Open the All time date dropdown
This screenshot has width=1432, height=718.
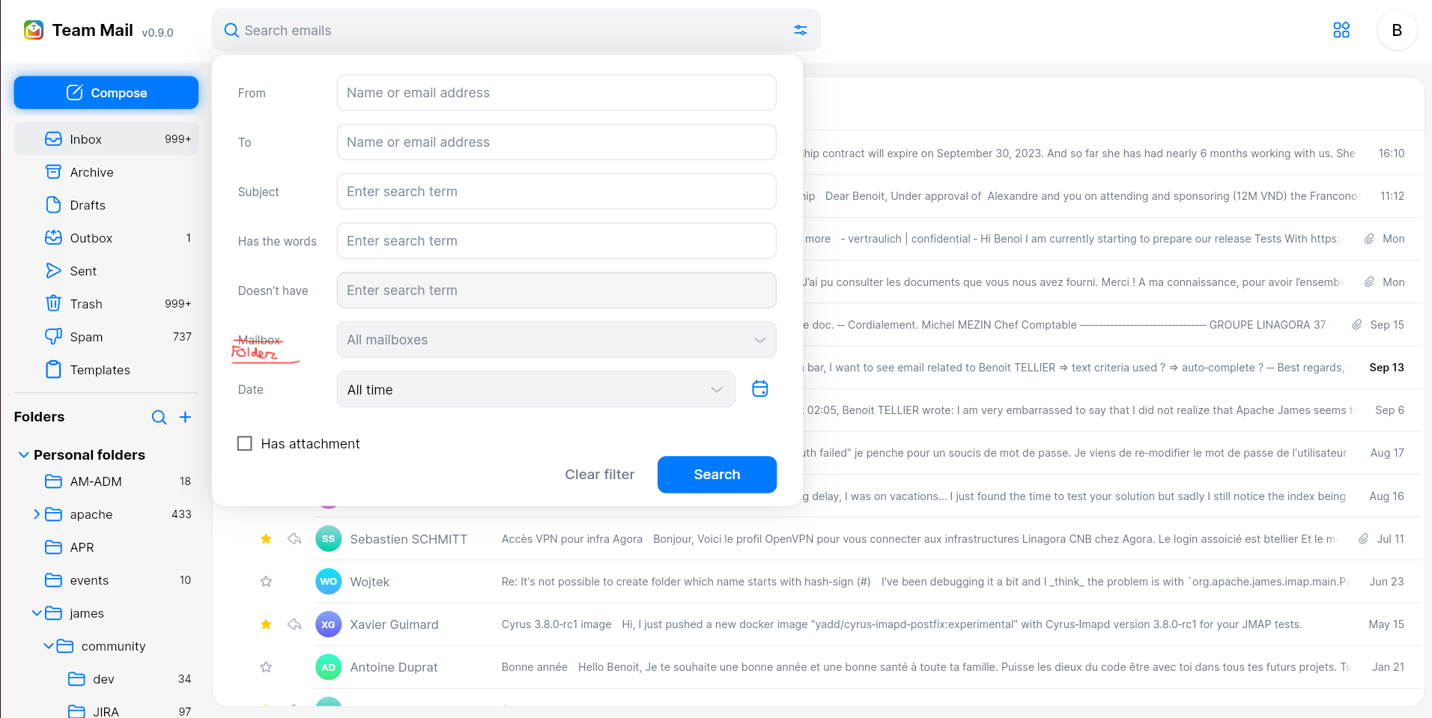[536, 389]
